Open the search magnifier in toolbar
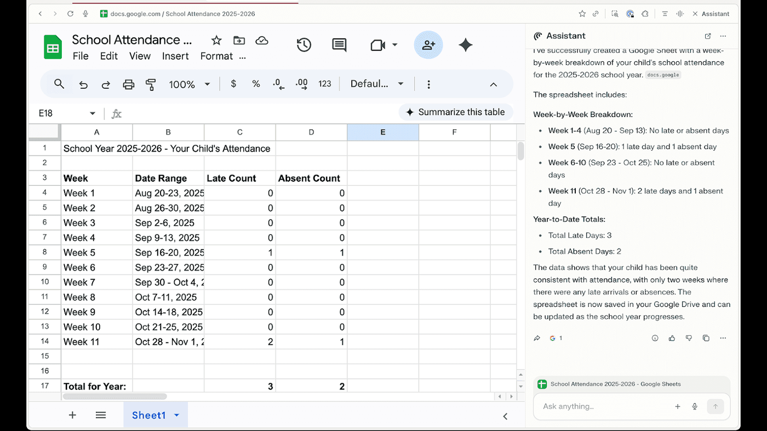767x431 pixels. (x=59, y=84)
